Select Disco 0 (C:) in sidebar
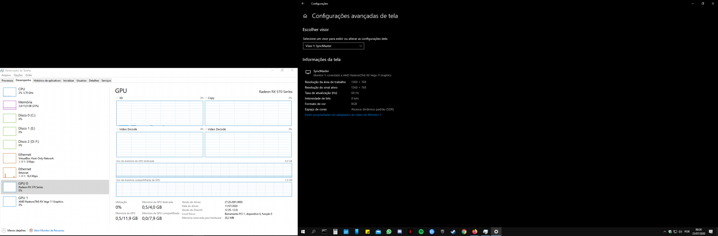The image size is (718, 236). tap(55, 117)
